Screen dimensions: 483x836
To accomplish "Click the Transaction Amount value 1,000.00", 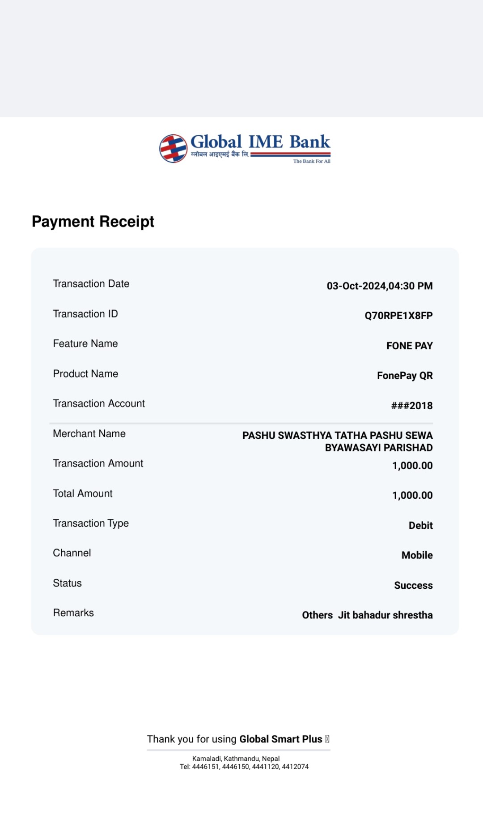I will click(x=412, y=466).
